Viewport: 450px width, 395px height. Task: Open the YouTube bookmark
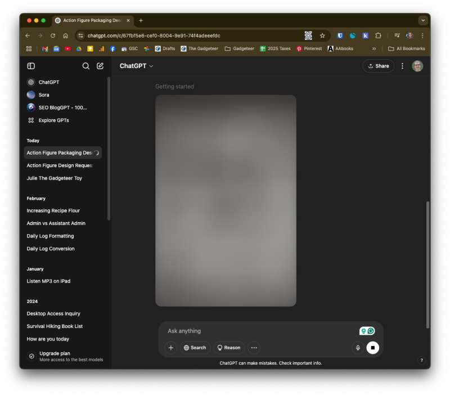[67, 48]
